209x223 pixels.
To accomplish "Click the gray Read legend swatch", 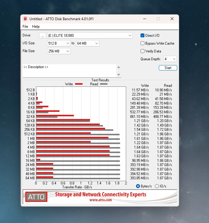I will [x=104, y=84].
